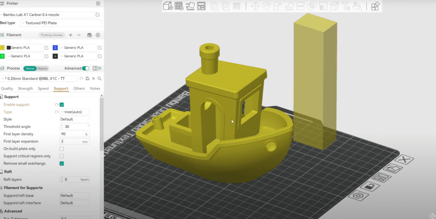
Task: Open the printer preset dropdown
Action: point(47,15)
